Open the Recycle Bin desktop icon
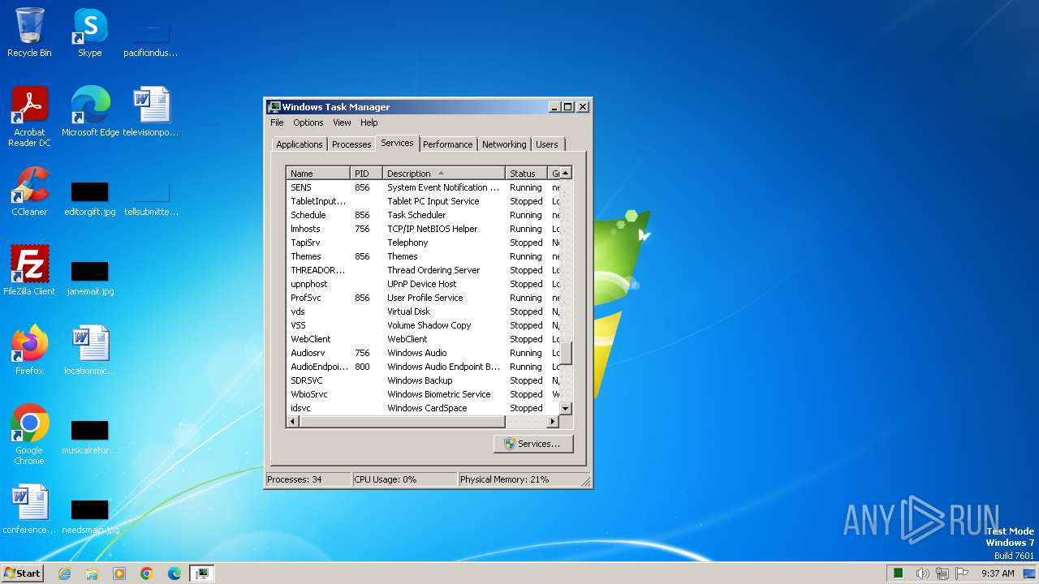Image resolution: width=1039 pixels, height=584 pixels. point(29,32)
